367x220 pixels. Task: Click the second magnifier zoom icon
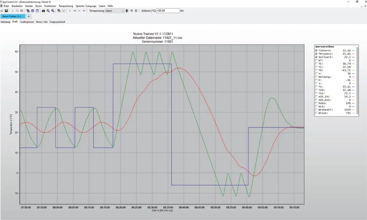click(53, 11)
